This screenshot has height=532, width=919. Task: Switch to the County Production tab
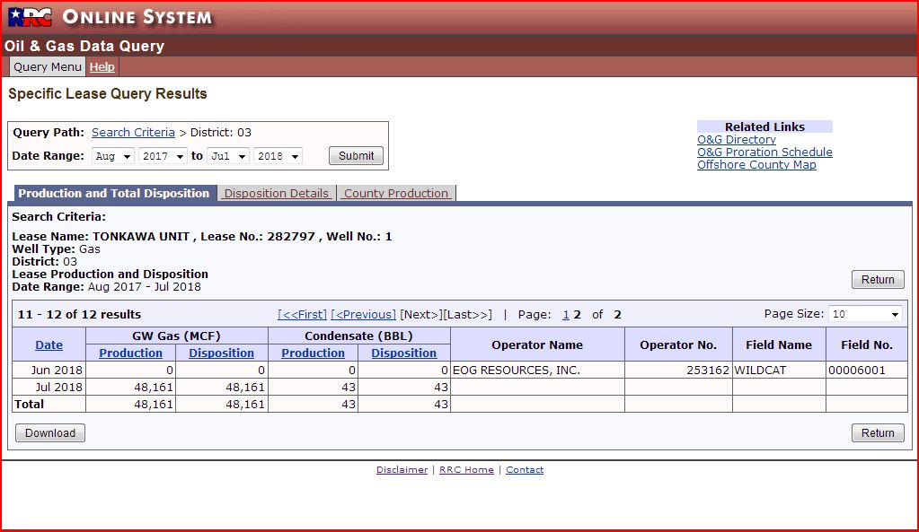tap(396, 193)
